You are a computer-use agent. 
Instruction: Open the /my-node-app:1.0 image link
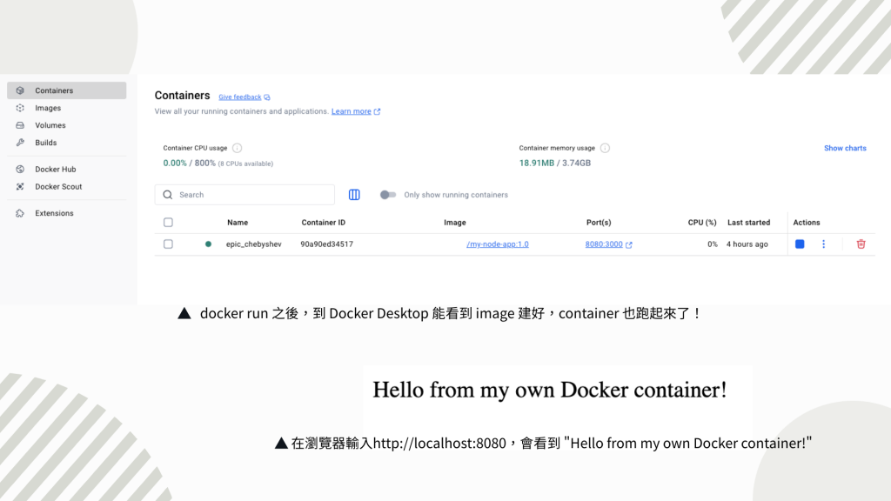[497, 244]
